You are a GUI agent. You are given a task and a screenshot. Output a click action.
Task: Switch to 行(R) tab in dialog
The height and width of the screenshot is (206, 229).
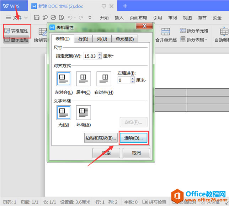coord(83,39)
